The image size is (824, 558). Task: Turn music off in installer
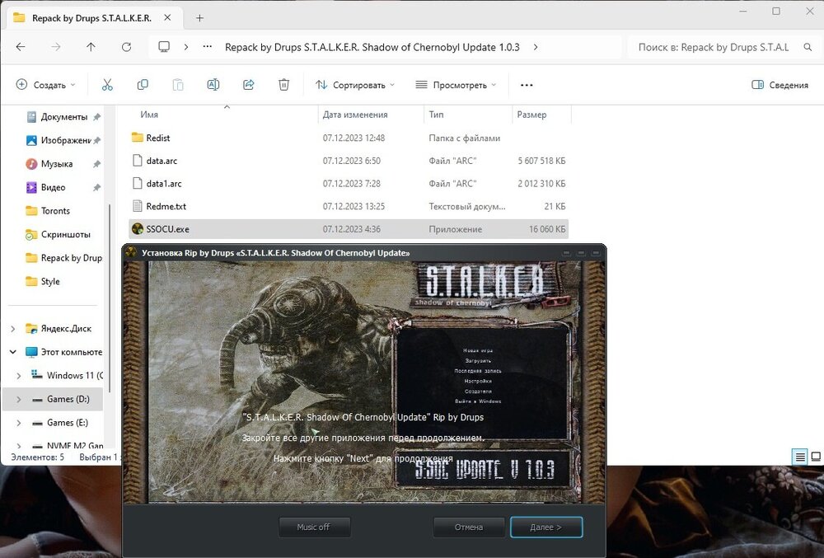click(x=313, y=527)
